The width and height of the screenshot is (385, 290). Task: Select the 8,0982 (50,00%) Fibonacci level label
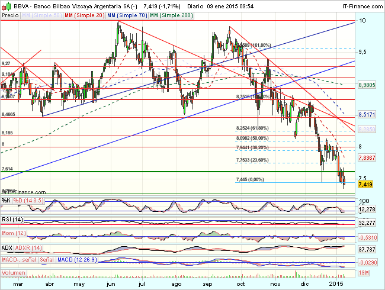coord(252,138)
